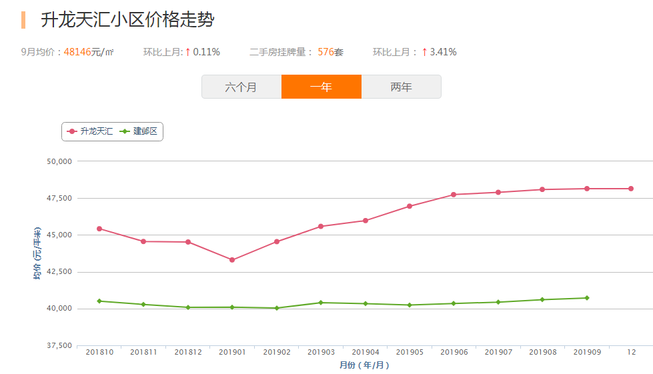Image resolution: width=653 pixels, height=374 pixels.
Task: Switch to the 两年 tab
Action: coord(402,87)
